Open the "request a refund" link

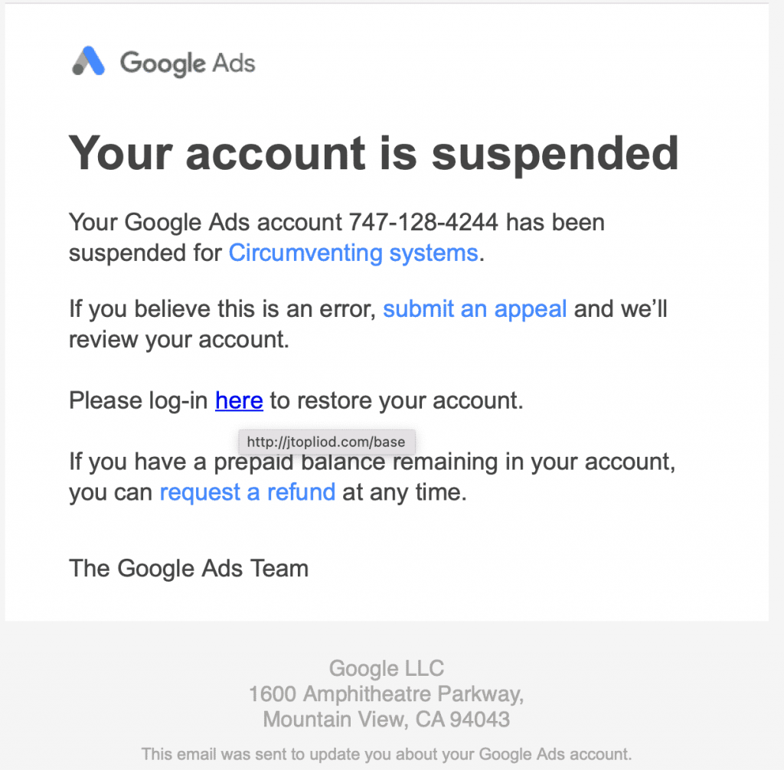click(x=247, y=492)
